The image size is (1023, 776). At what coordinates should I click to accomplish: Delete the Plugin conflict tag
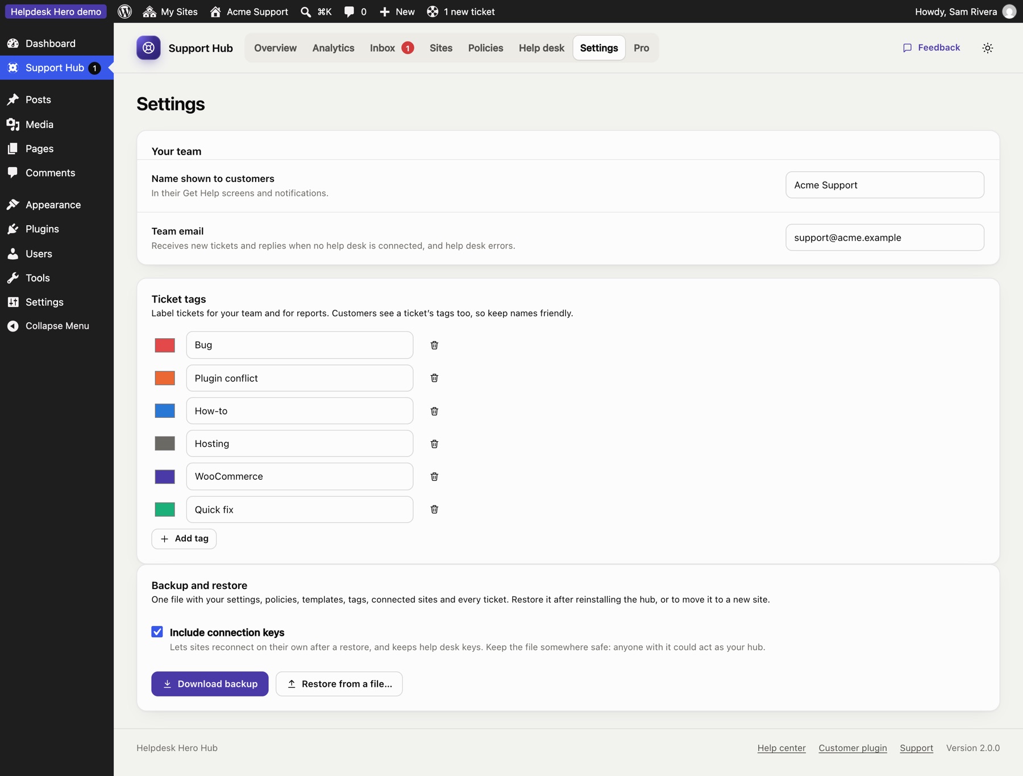click(x=434, y=378)
